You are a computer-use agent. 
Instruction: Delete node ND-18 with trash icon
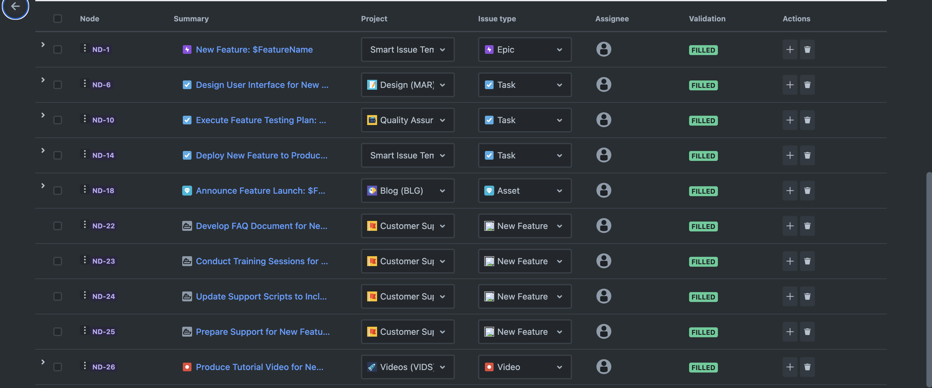click(807, 190)
